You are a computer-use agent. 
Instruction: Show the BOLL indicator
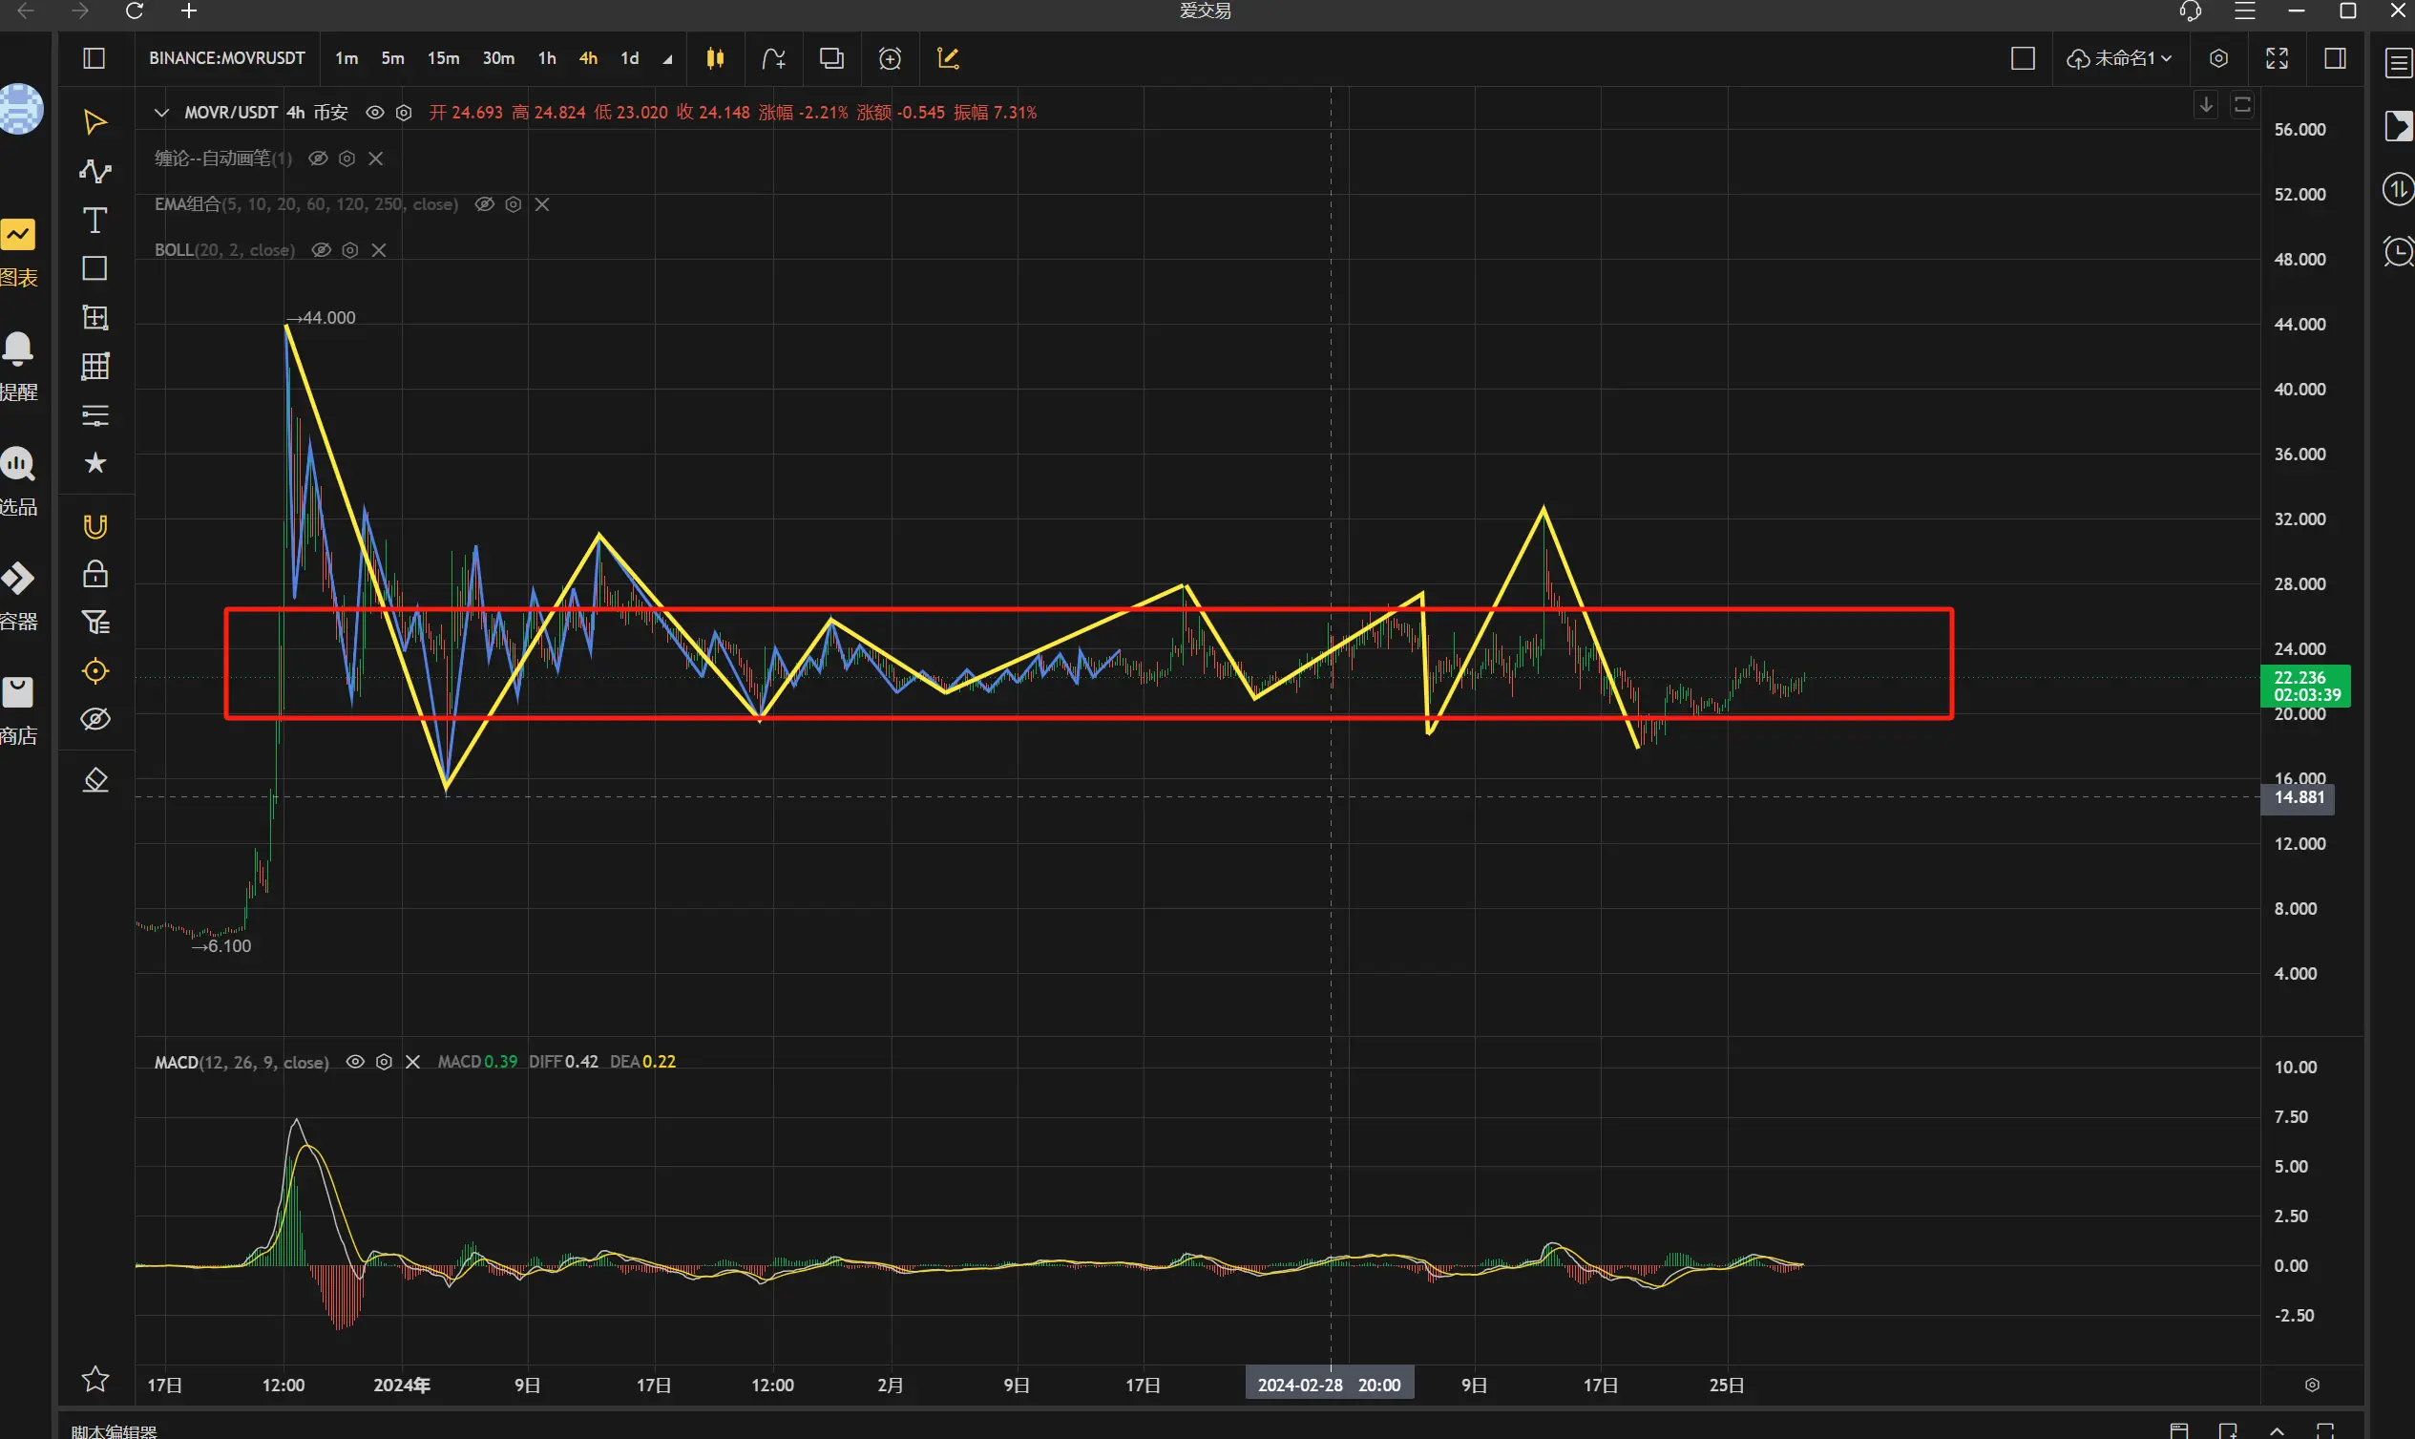(x=321, y=249)
